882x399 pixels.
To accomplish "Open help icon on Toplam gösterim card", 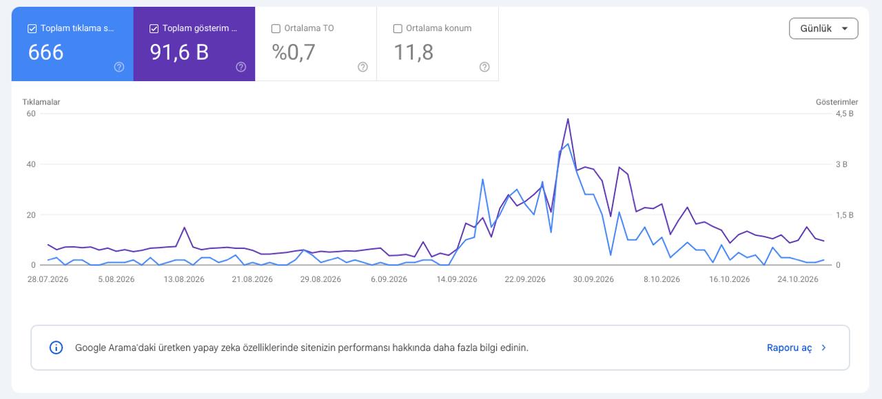I will [240, 67].
